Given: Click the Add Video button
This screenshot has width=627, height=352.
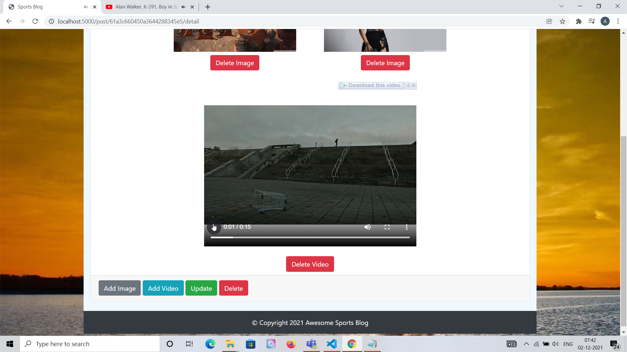Looking at the screenshot, I should coord(163,288).
